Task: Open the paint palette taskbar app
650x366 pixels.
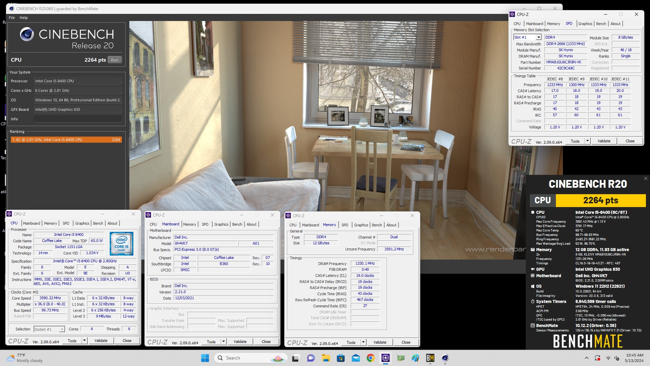Action: [x=415, y=358]
